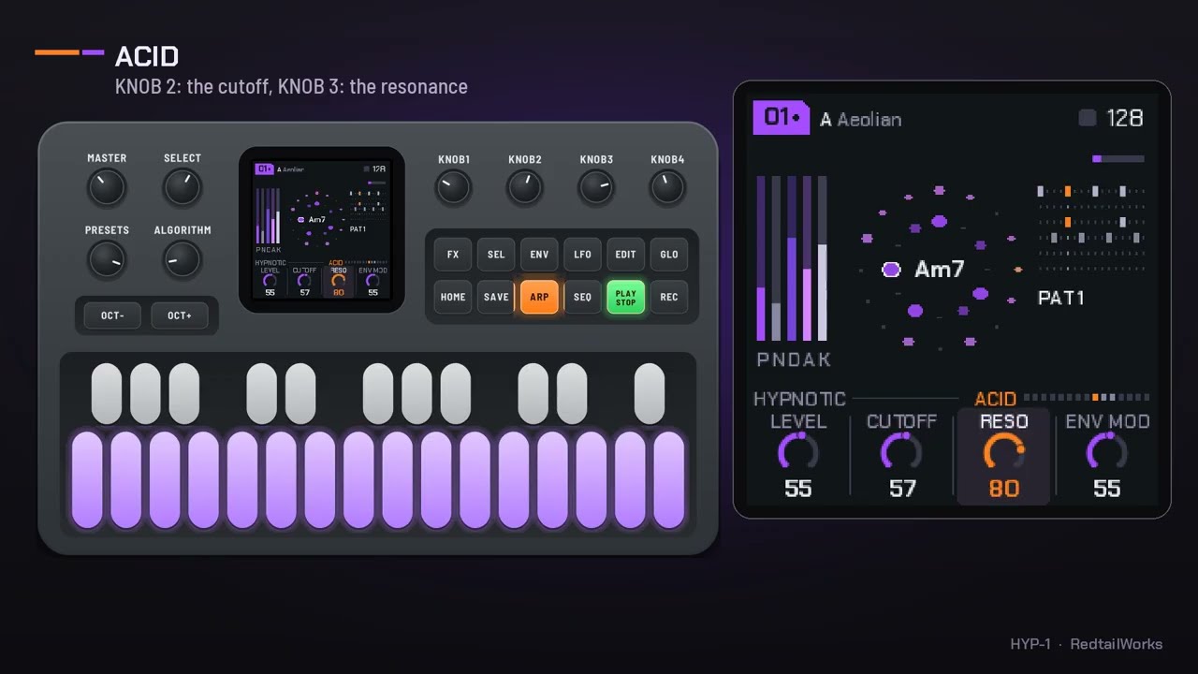Toggle the green PLAY STOP button

(x=625, y=298)
